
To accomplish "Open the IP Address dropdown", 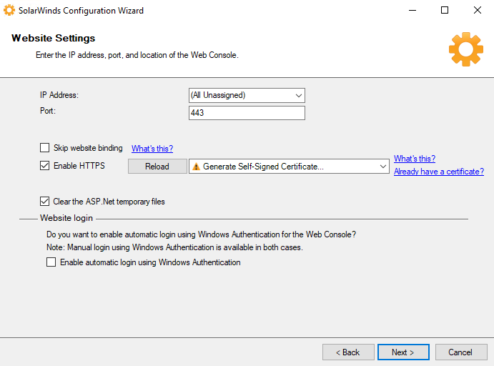I will (x=247, y=95).
